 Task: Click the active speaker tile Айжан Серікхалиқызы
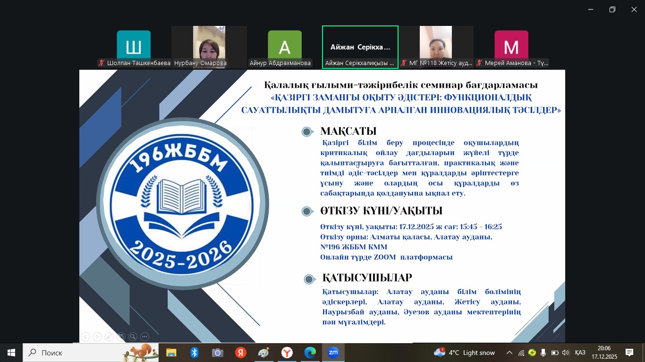[x=360, y=47]
